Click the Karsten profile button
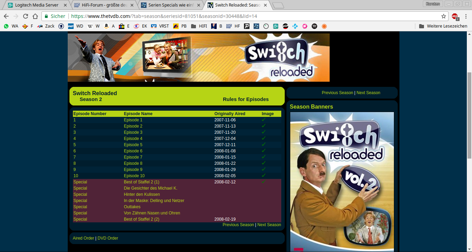This screenshot has height=252, width=472. pyautogui.click(x=433, y=4)
